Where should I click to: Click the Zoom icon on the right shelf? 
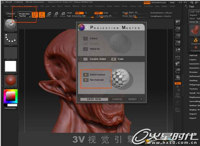[178, 29]
